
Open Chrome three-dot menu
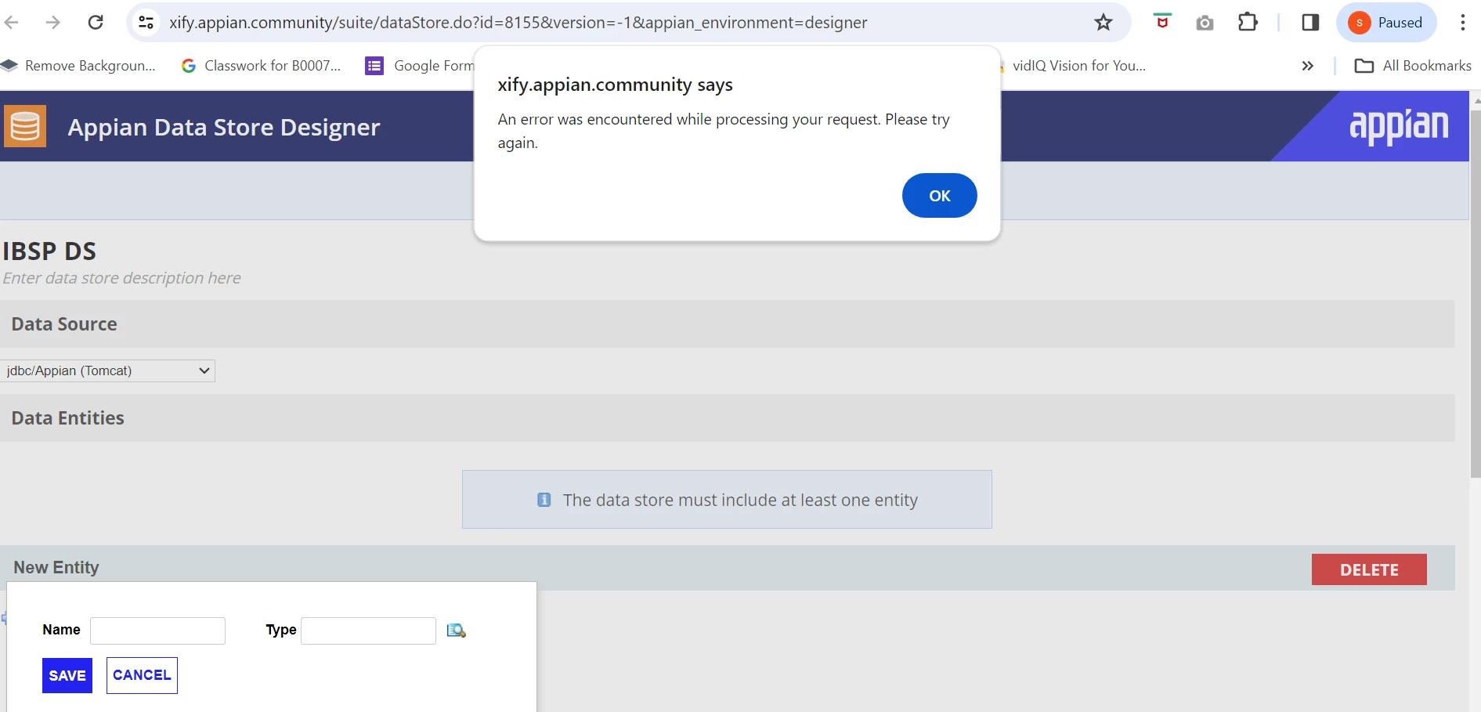(1462, 22)
